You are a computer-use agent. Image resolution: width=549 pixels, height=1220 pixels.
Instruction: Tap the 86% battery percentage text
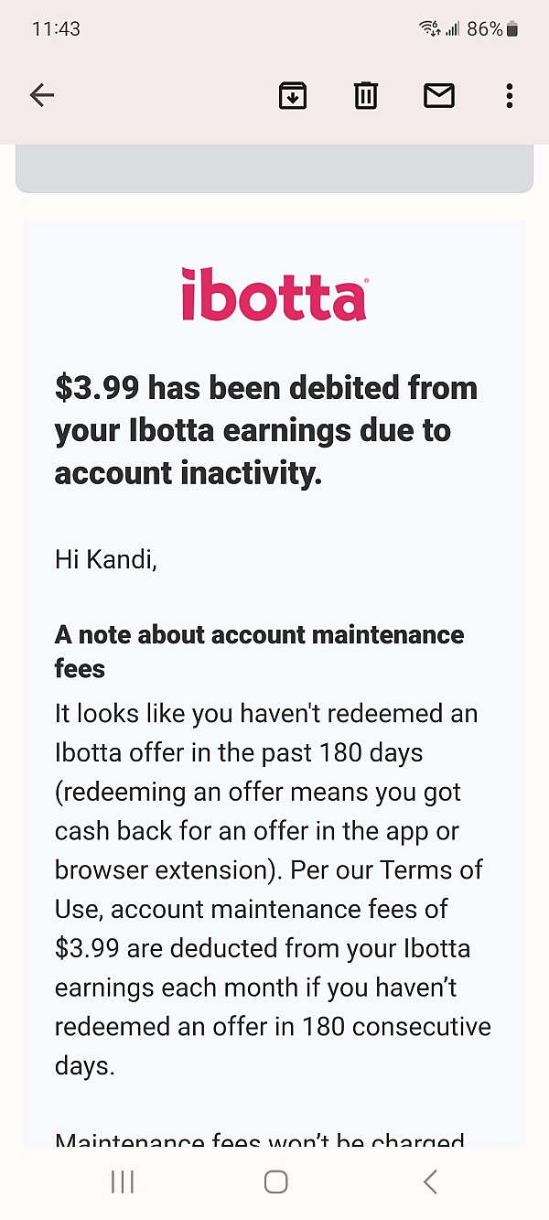click(x=482, y=28)
